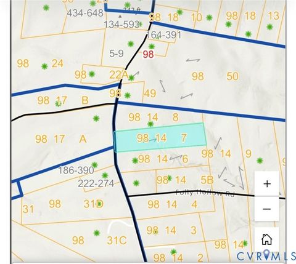296x264 pixels.
Task: Click the 49 parcel label
Action: [150, 94]
